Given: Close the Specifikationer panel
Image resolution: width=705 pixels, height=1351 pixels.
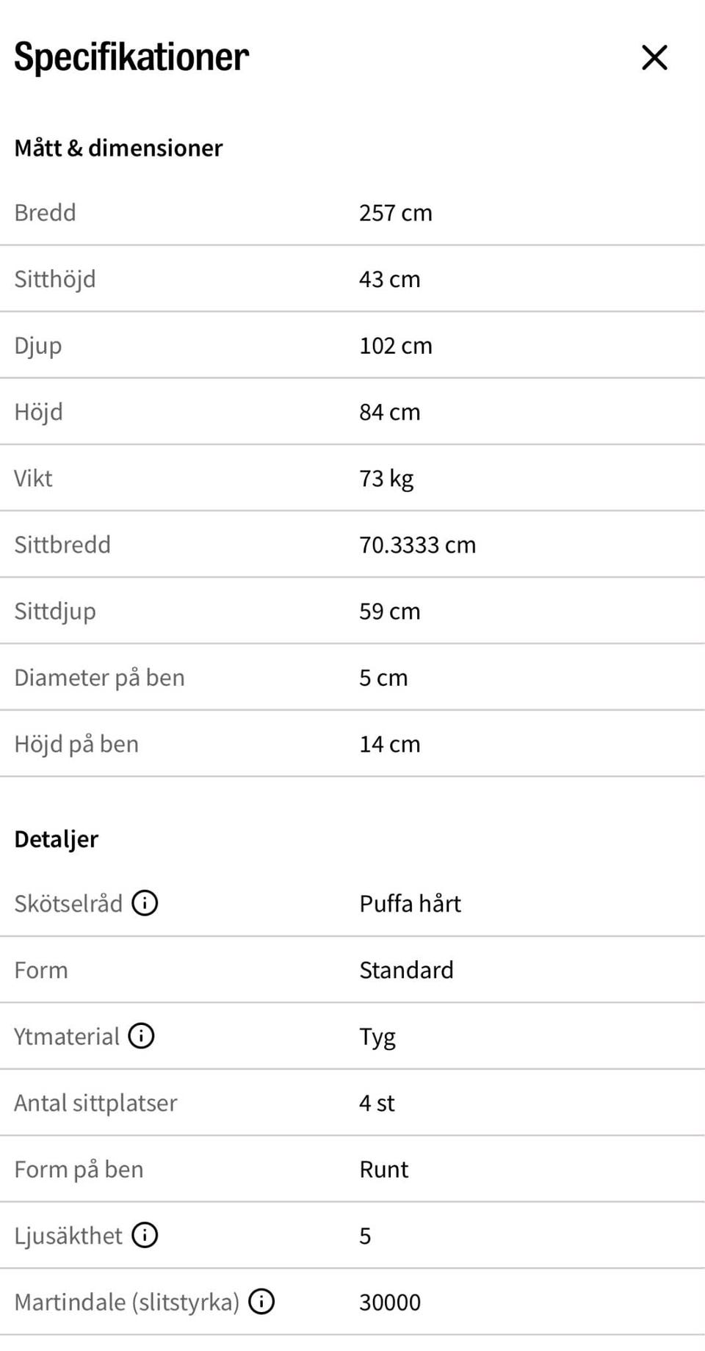Looking at the screenshot, I should point(654,57).
